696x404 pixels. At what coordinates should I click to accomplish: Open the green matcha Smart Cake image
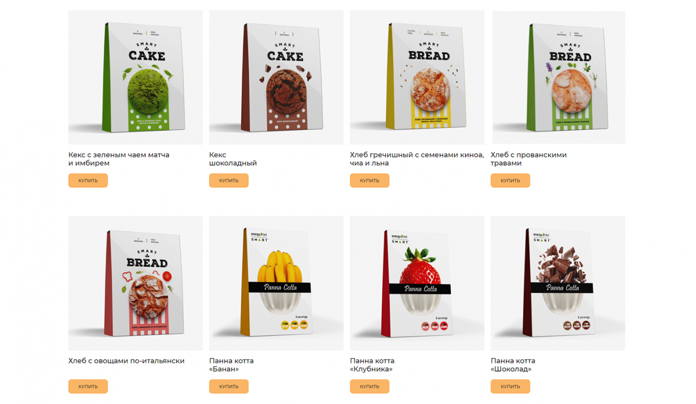tap(135, 77)
